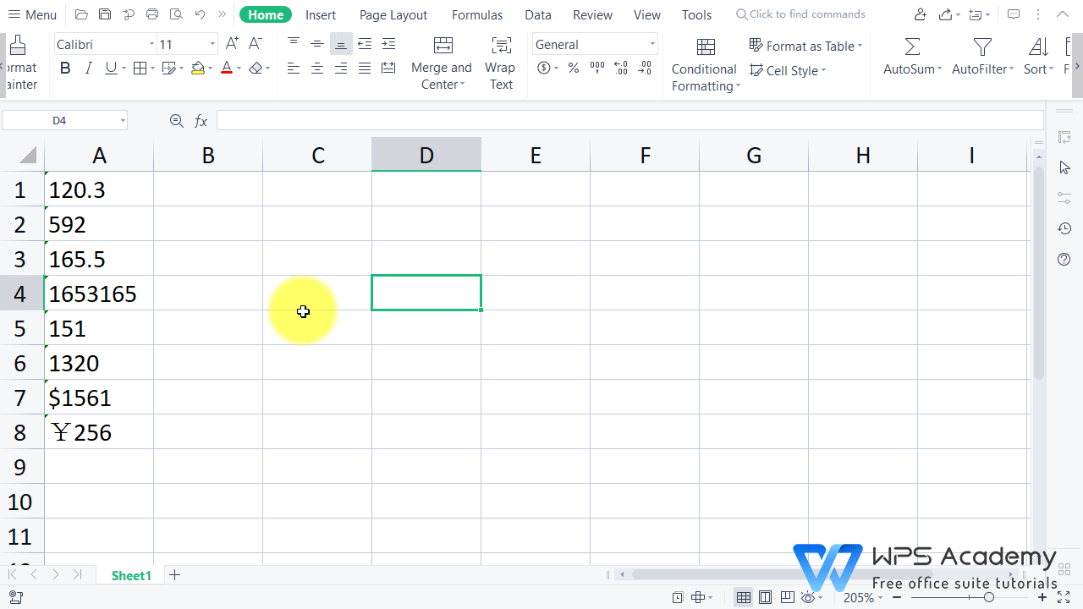Select cell A4 containing 1653165
Image resolution: width=1083 pixels, height=609 pixels.
click(x=99, y=294)
